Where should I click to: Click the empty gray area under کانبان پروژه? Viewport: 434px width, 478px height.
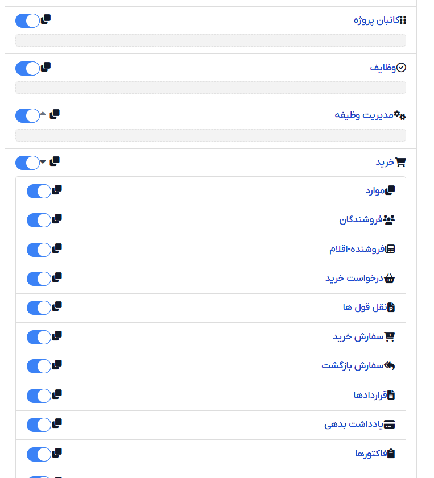[211, 40]
